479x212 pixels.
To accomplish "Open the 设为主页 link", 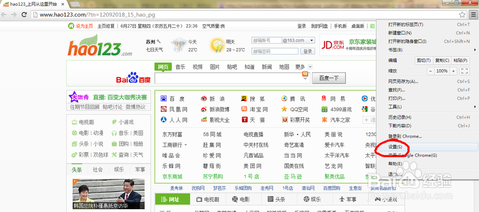I will [85, 26].
